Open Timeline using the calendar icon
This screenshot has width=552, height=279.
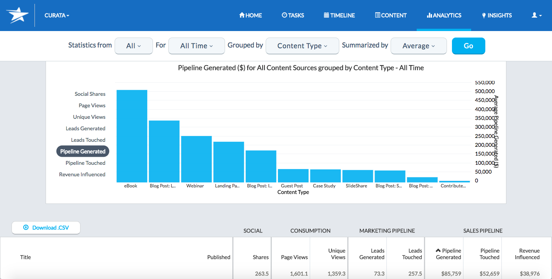326,15
